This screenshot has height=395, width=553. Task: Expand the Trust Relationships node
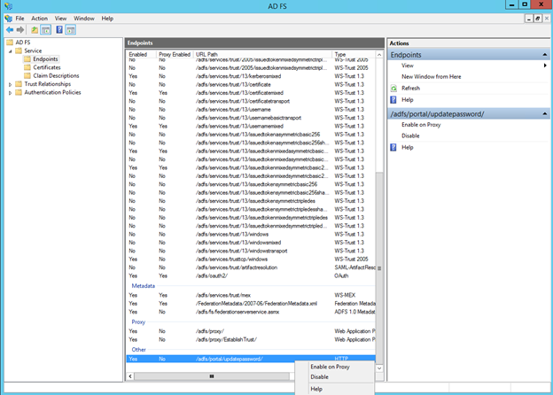11,84
